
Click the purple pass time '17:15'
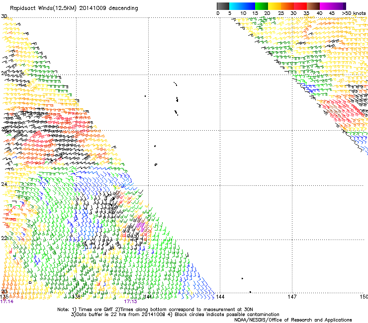coord(130,302)
